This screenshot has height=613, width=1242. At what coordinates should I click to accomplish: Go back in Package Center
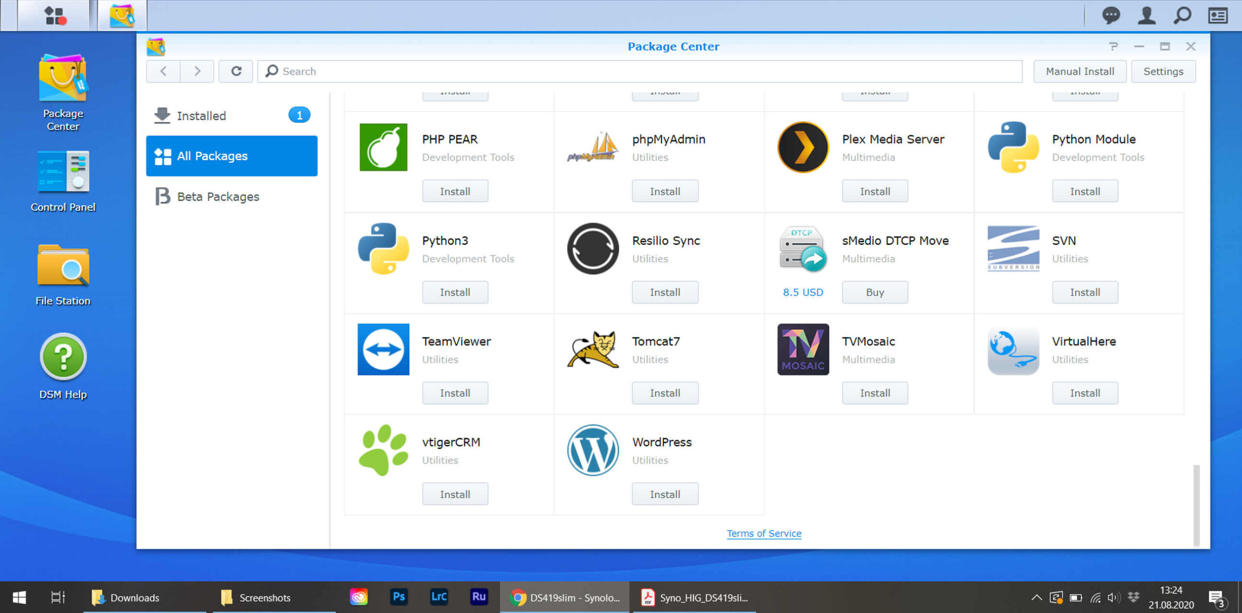[163, 71]
